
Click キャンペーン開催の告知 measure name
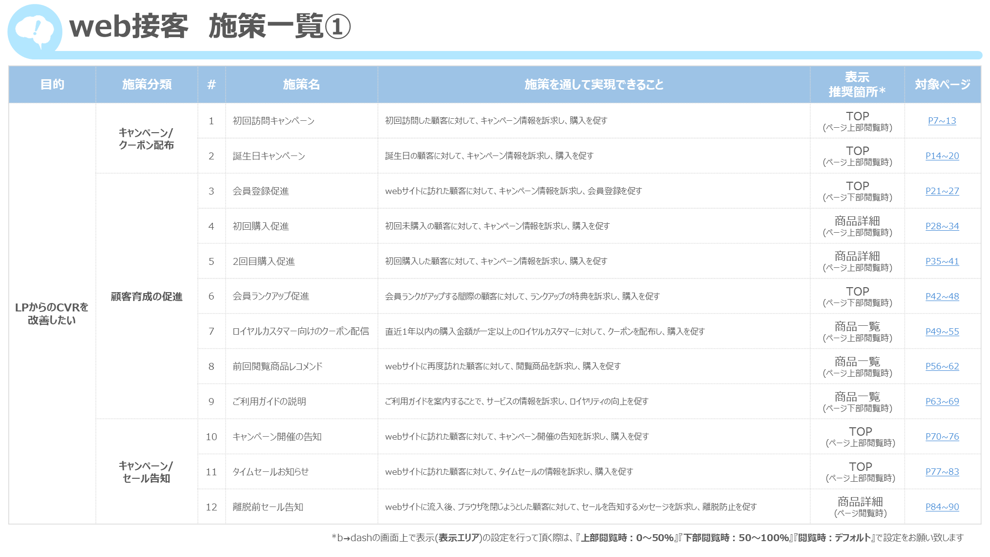277,437
